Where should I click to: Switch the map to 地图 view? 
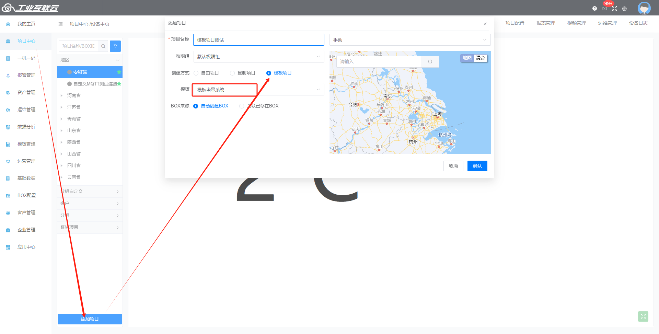[467, 58]
